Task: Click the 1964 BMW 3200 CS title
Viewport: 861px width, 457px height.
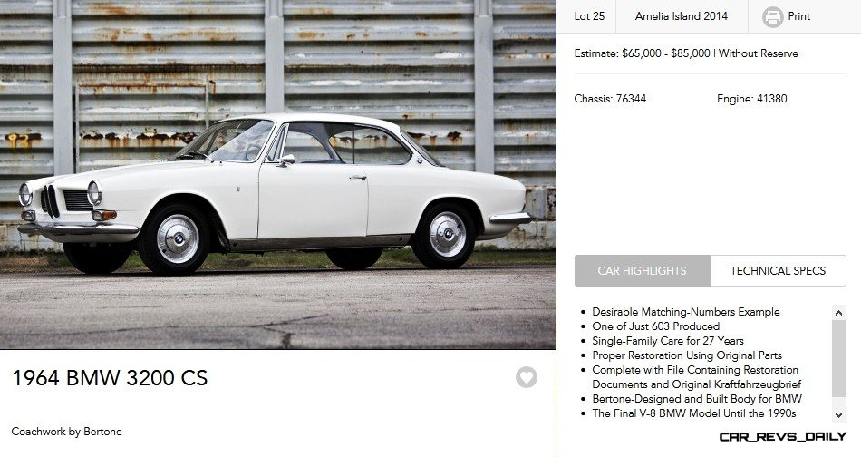Action: [x=110, y=378]
